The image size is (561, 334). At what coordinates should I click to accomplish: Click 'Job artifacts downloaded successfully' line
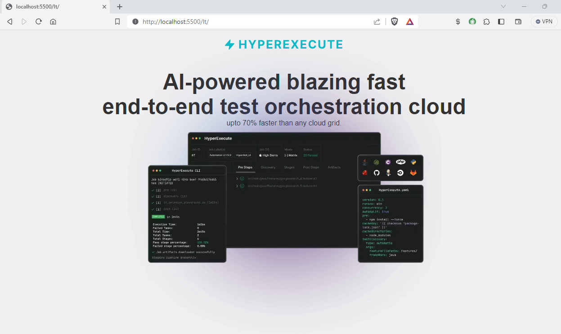click(x=184, y=252)
